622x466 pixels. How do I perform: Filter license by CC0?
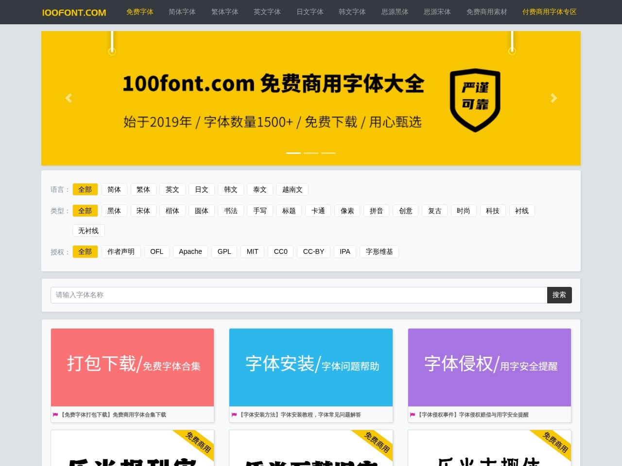pyautogui.click(x=281, y=251)
